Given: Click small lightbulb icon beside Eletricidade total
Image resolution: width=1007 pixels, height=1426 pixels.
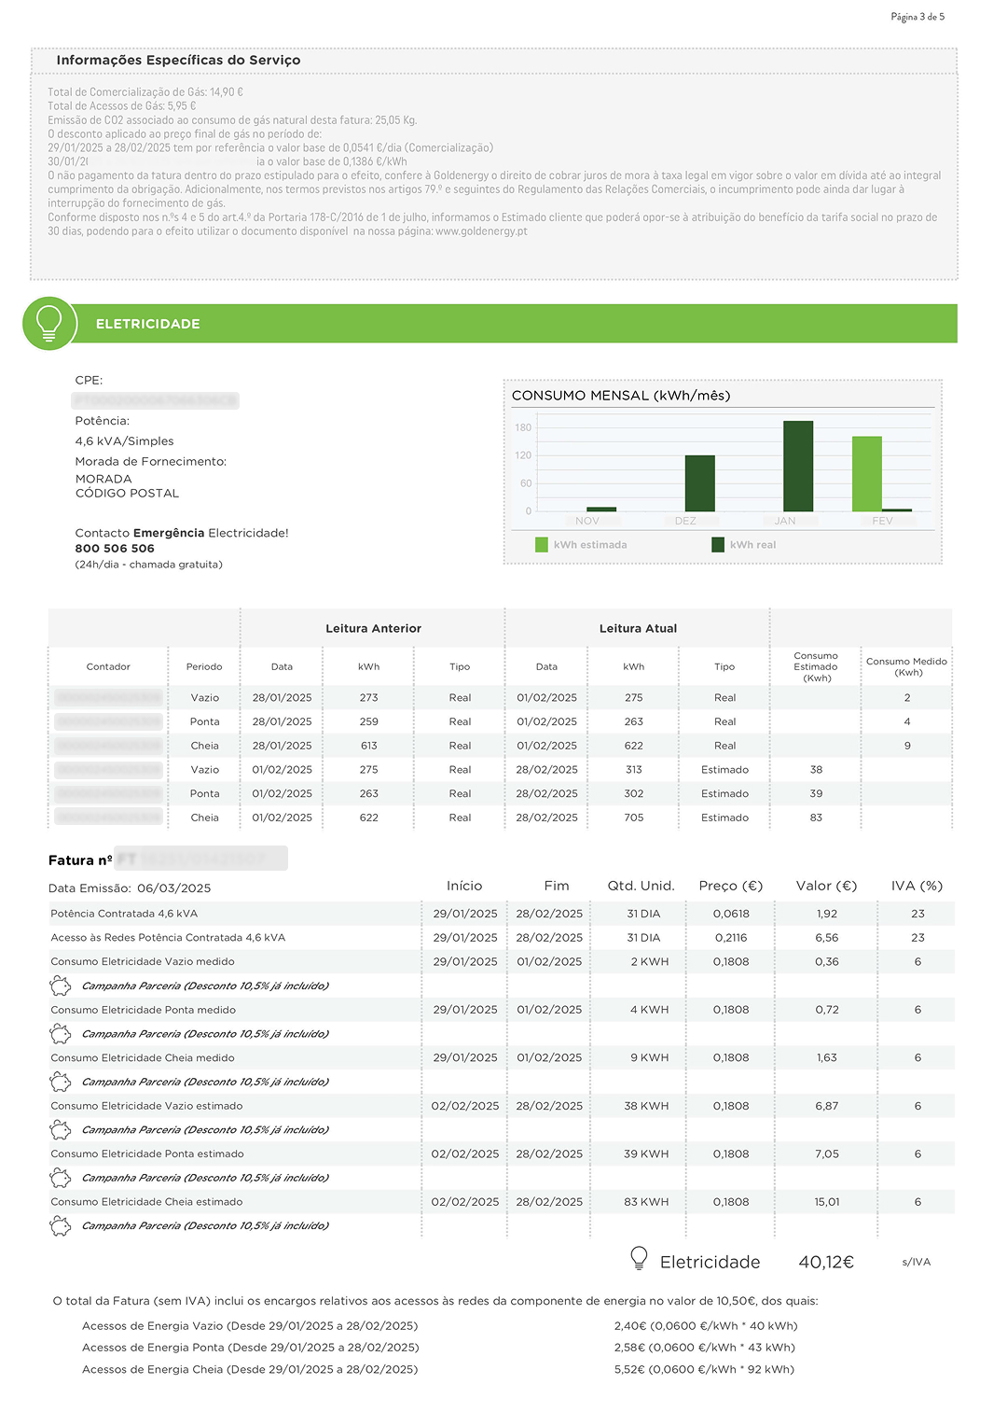Looking at the screenshot, I should [x=639, y=1259].
